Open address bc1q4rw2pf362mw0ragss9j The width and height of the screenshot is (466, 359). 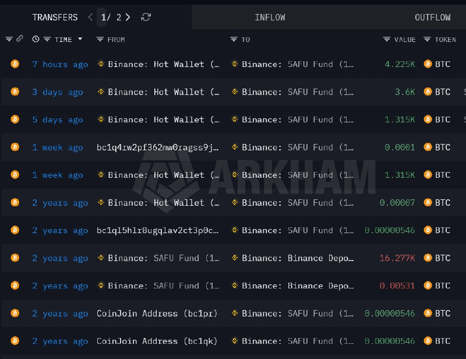point(157,147)
